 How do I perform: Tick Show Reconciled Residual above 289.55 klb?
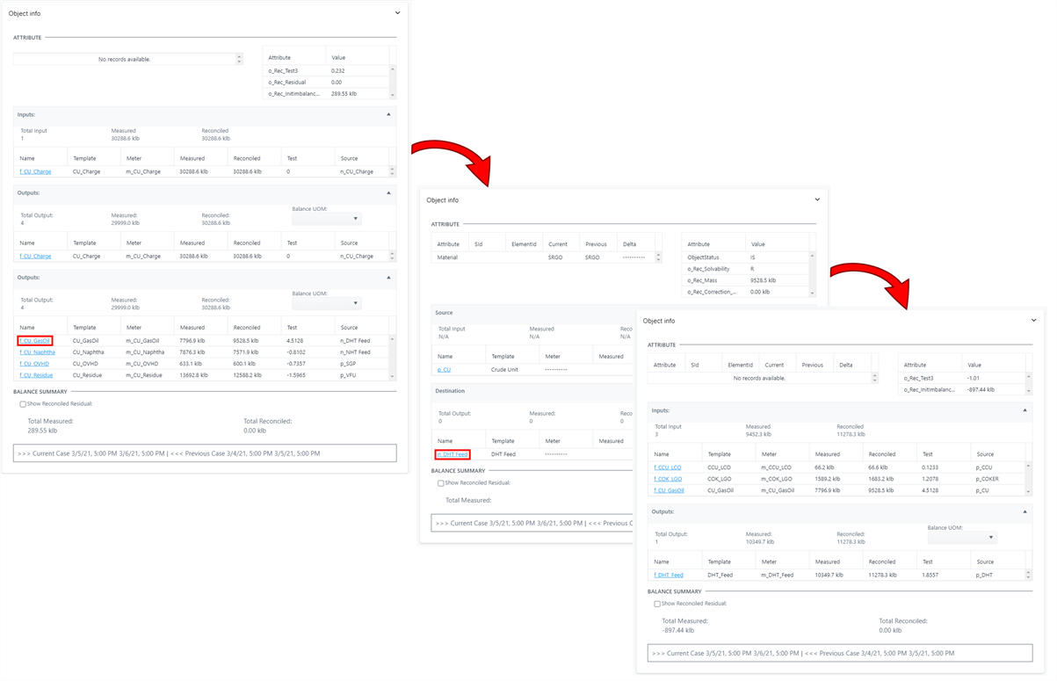point(23,404)
